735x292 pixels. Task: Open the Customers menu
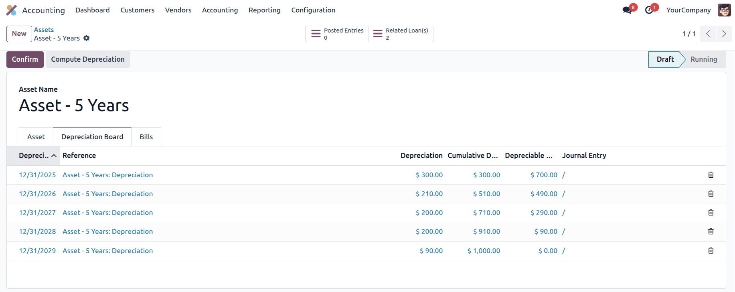click(138, 10)
